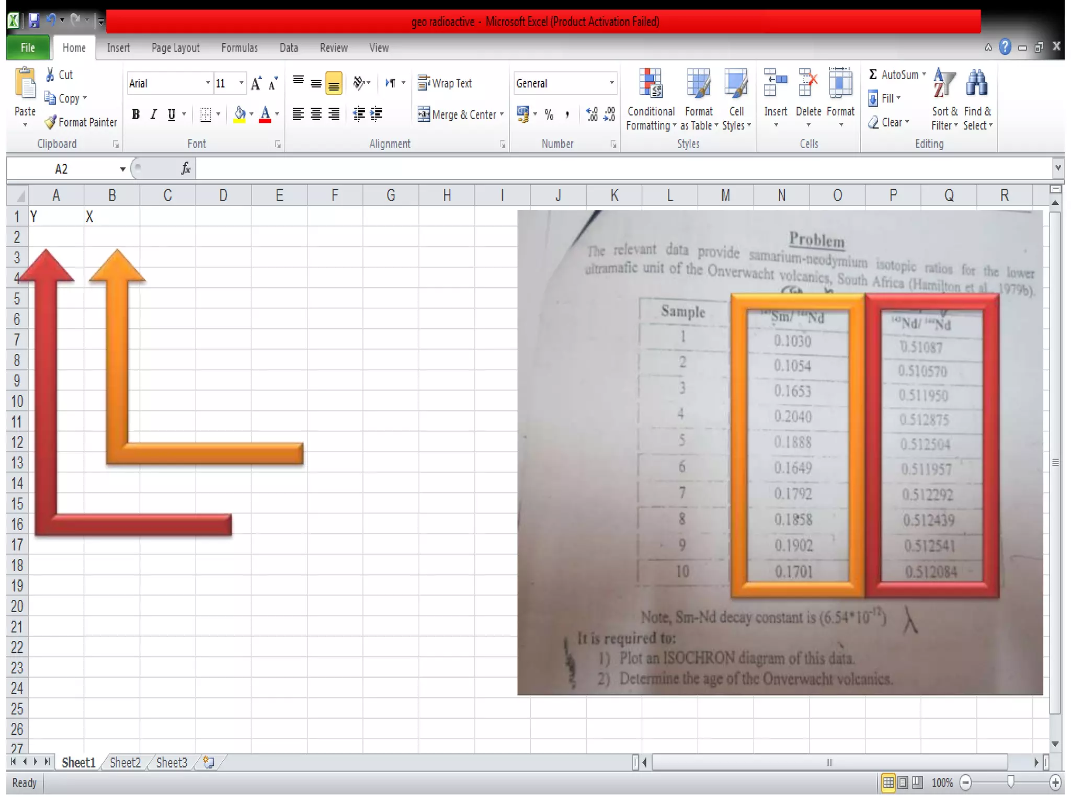The height and width of the screenshot is (803, 1071).
Task: Open the Sheet2 worksheet tab
Action: click(125, 763)
